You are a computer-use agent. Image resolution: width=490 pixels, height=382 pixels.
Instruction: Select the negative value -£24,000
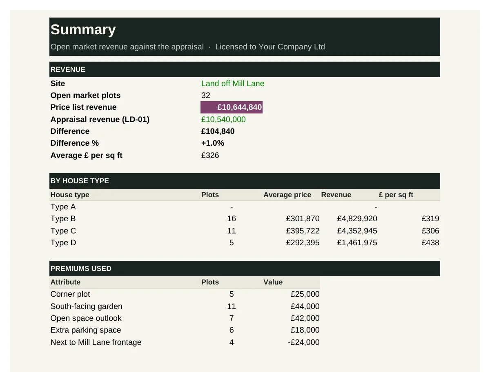point(304,342)
